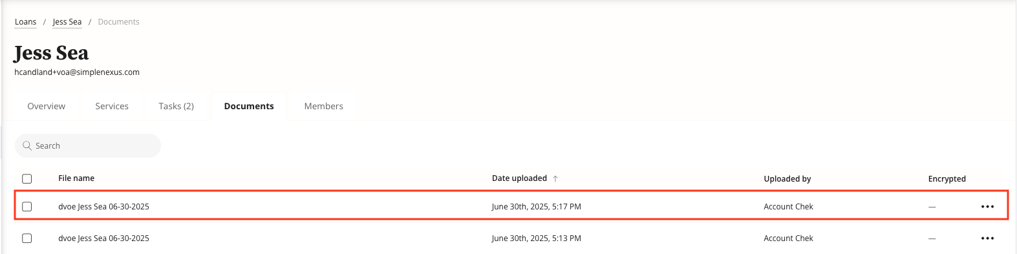
Task: Open the Members tab
Action: coord(324,106)
